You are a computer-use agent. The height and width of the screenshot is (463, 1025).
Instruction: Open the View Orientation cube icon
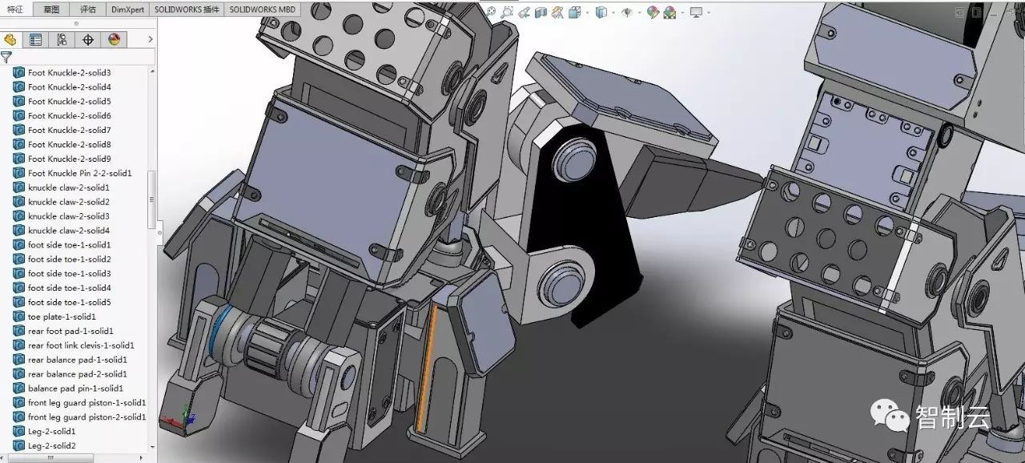[574, 12]
